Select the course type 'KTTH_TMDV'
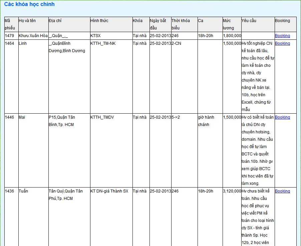This screenshot has height=246, width=301. [102, 117]
